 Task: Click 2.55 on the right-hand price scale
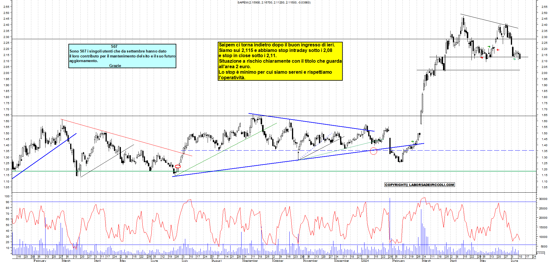point(544,7)
